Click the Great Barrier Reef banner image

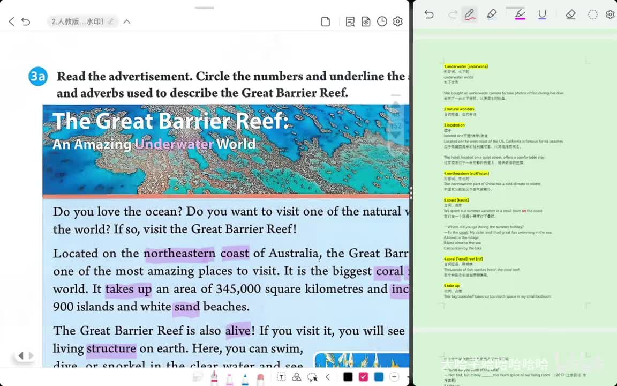tap(226, 149)
